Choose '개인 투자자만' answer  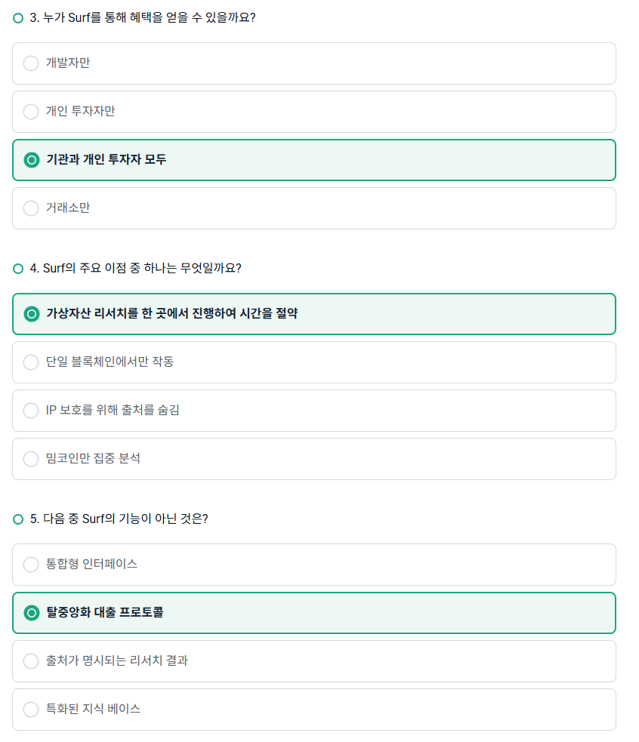click(x=314, y=112)
